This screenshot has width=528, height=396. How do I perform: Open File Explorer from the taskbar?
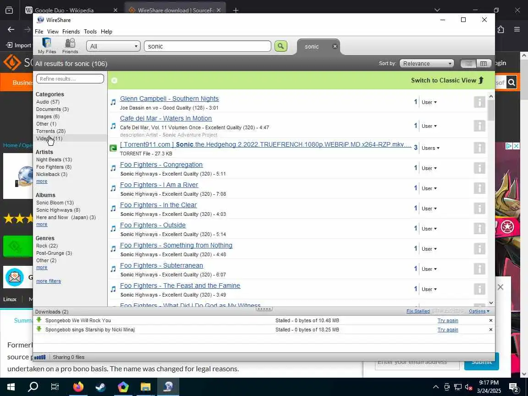coord(145,386)
